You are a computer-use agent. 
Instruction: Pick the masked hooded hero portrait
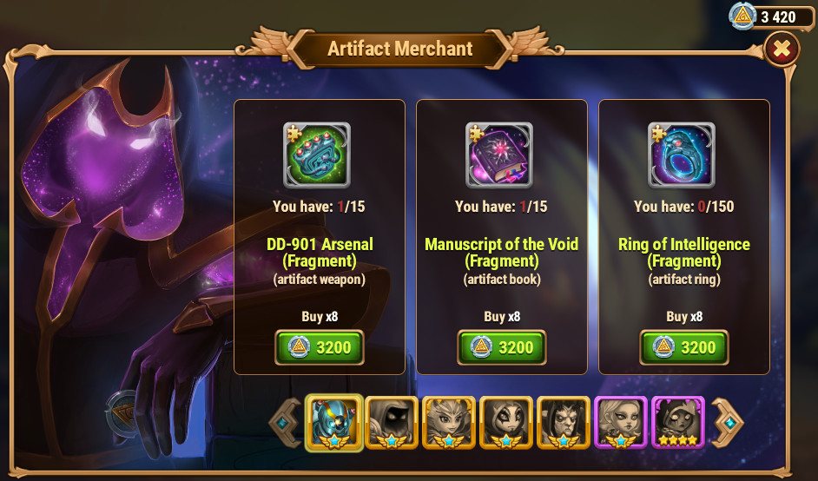point(506,423)
